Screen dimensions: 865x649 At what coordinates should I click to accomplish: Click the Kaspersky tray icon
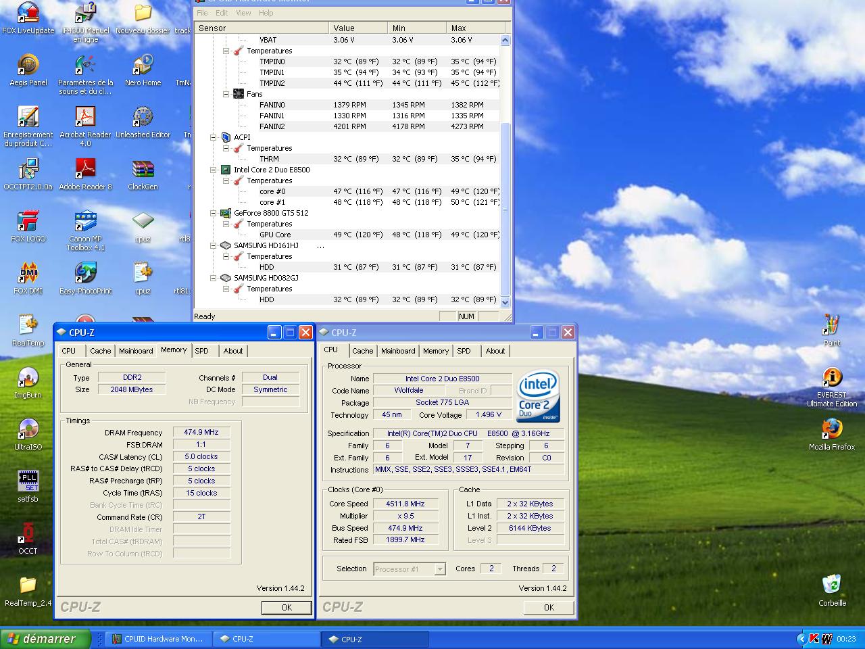point(814,639)
